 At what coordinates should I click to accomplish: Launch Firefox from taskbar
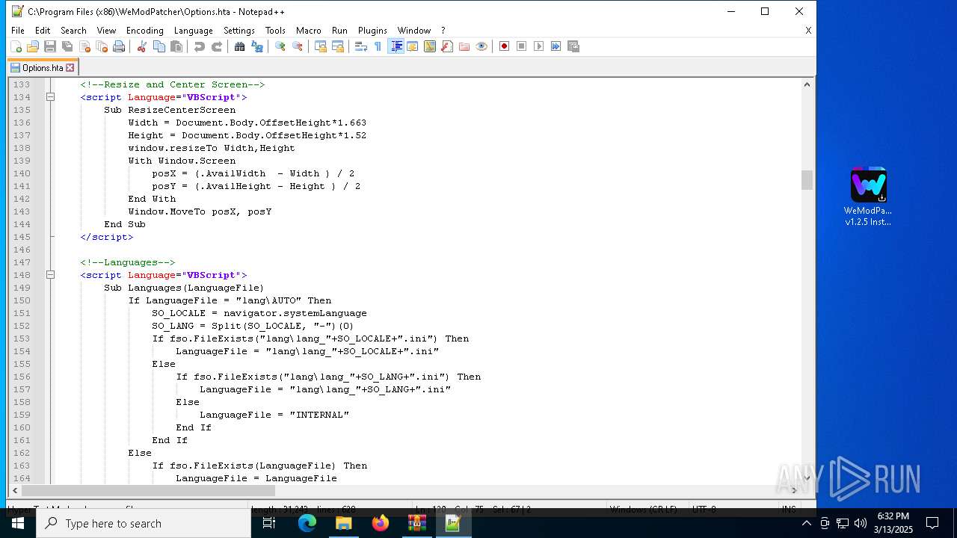pos(380,523)
